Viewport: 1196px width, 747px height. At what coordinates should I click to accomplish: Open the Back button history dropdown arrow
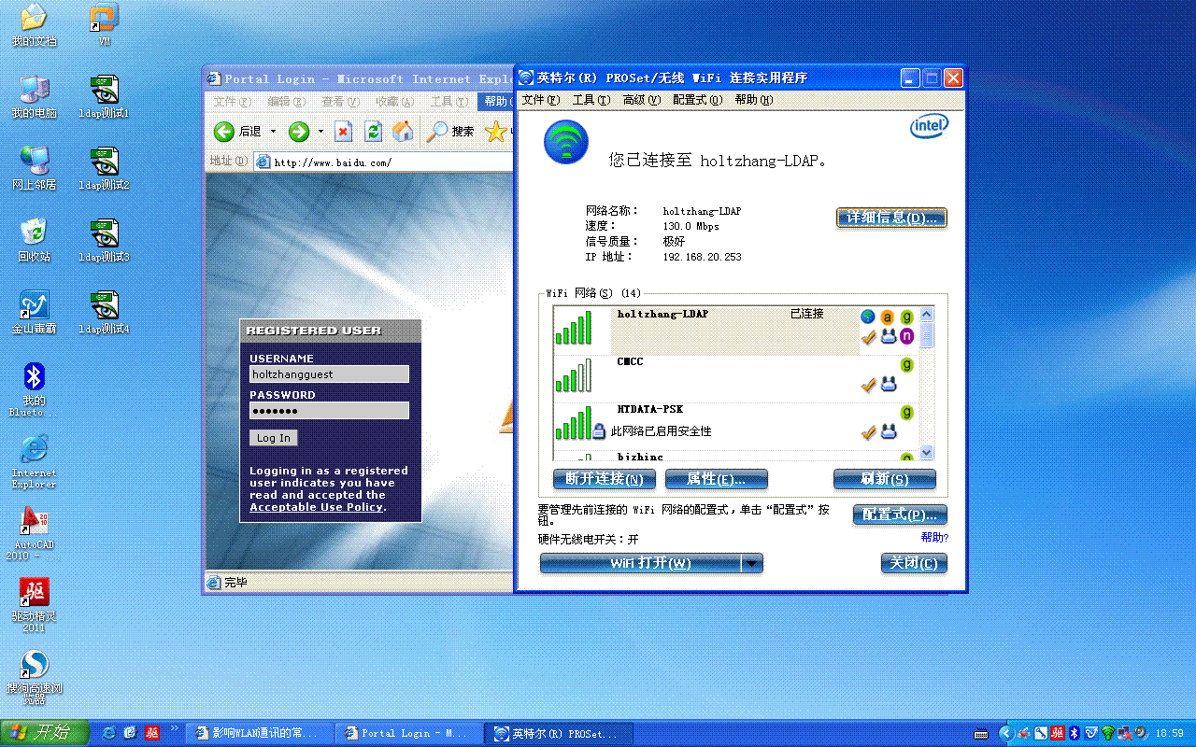pos(274,132)
